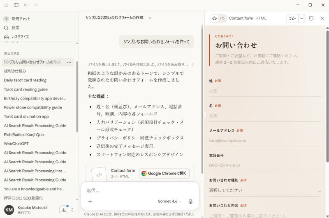Open カスタマイズ from the sidebar
Viewport: 329px width, 218px height.
click(x=20, y=37)
